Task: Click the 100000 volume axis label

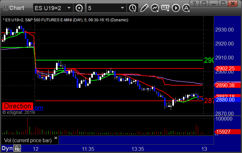Action: [x=224, y=119]
